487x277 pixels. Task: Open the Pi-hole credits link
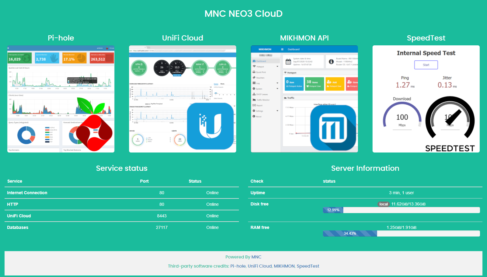[238, 266]
